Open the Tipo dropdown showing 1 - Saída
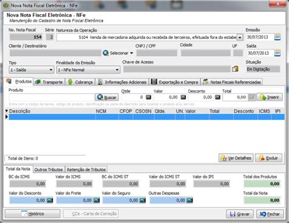 click(31, 70)
